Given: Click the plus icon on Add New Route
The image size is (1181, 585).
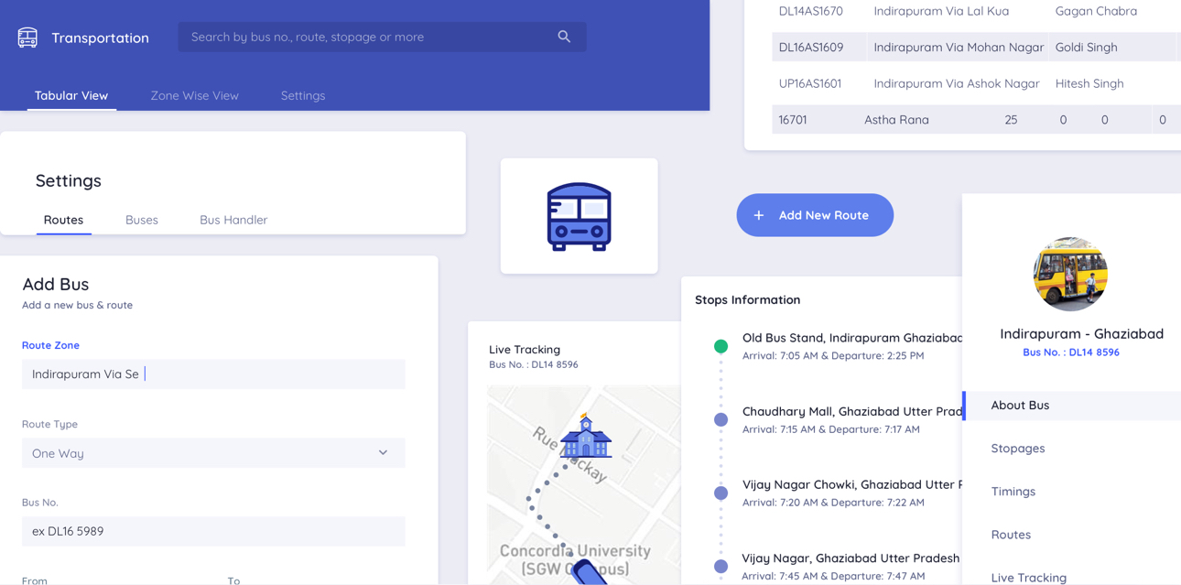Looking at the screenshot, I should click(x=758, y=215).
